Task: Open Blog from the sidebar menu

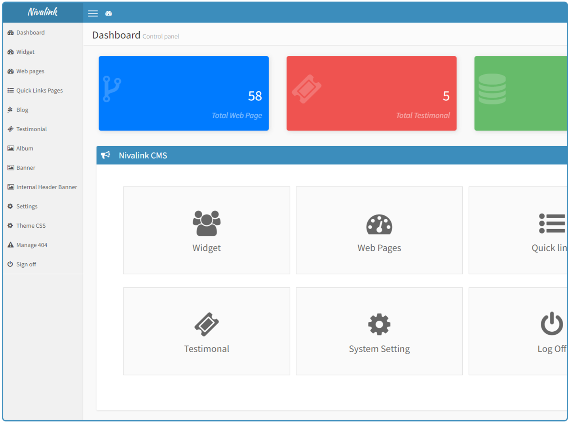Action: pyautogui.click(x=22, y=110)
